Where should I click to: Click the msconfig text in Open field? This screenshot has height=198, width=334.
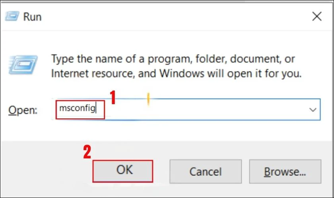coord(78,108)
